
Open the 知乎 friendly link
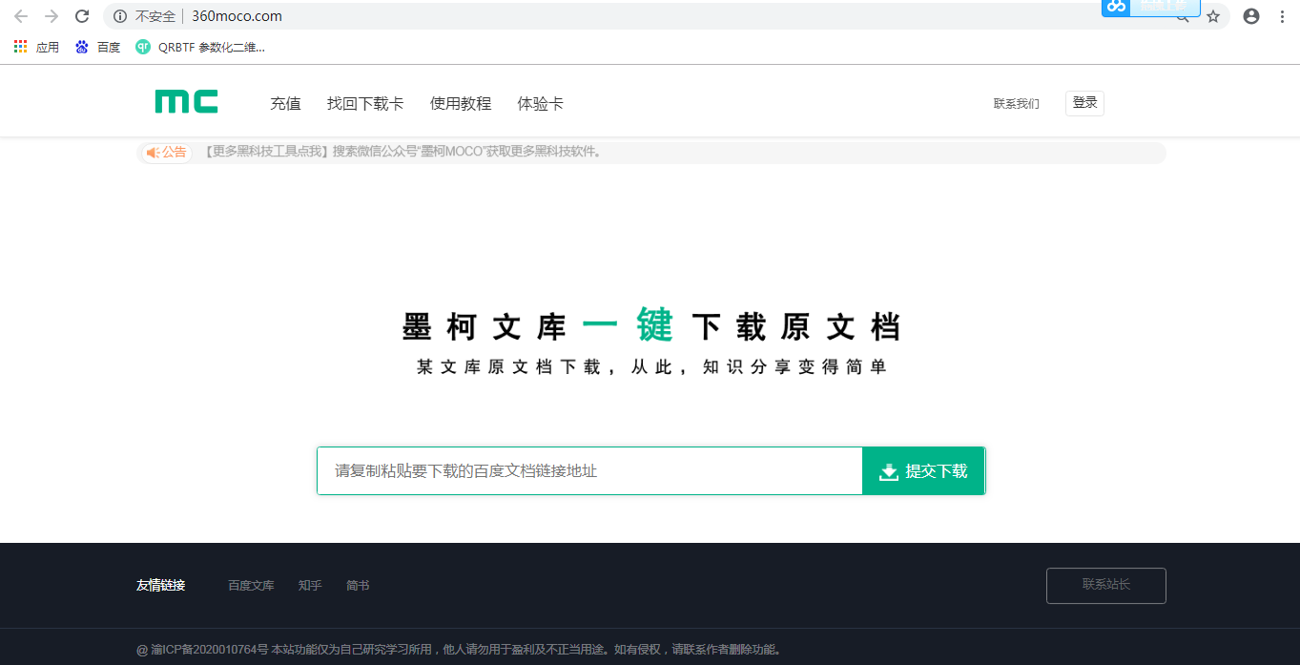coord(310,585)
